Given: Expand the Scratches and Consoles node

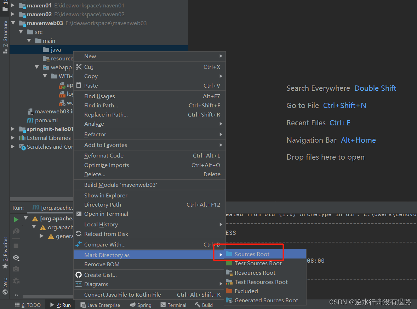Looking at the screenshot, I should 12,147.
